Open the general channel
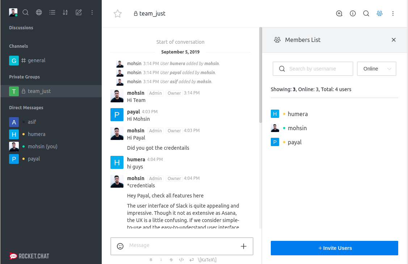Image resolution: width=408 pixels, height=264 pixels. click(x=36, y=60)
